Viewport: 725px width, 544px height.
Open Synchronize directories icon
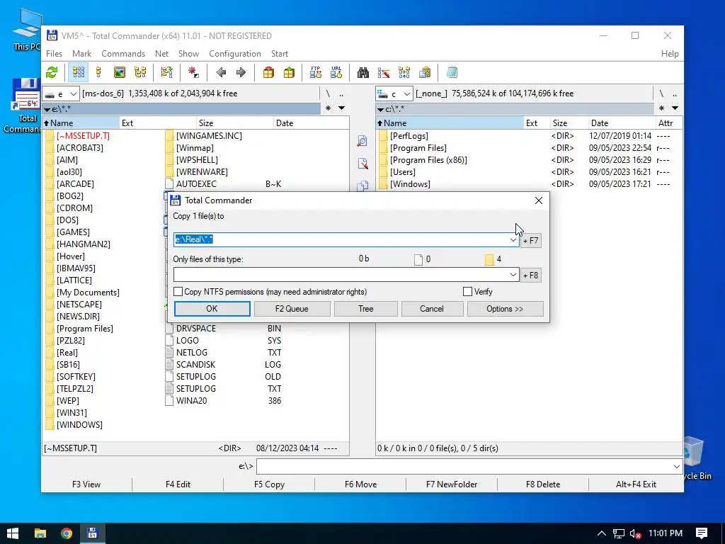click(404, 73)
